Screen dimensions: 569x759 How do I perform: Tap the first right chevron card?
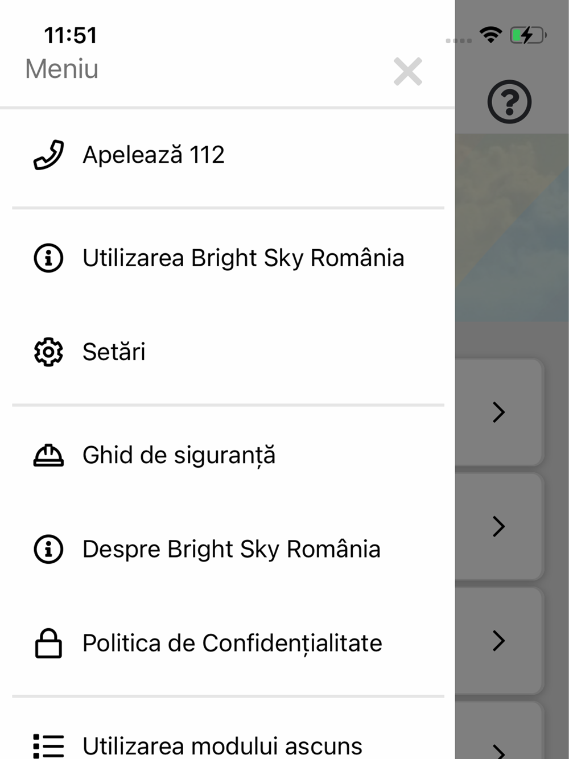coord(499,412)
